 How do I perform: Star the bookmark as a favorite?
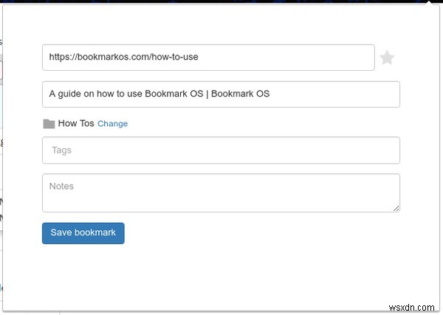click(x=387, y=58)
